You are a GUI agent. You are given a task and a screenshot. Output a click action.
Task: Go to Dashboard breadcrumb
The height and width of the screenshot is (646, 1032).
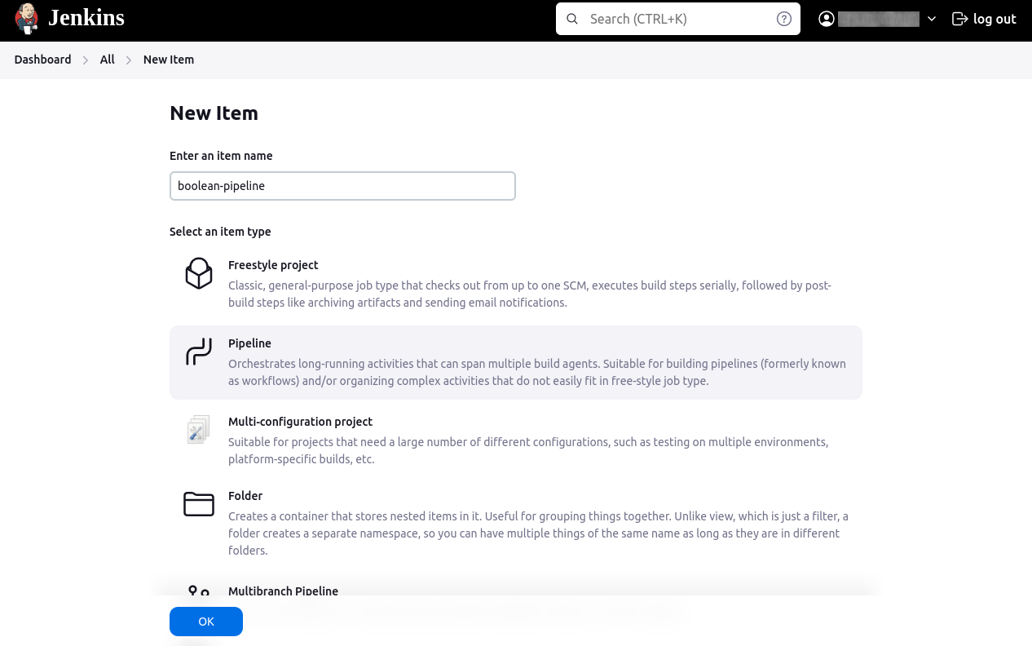42,60
